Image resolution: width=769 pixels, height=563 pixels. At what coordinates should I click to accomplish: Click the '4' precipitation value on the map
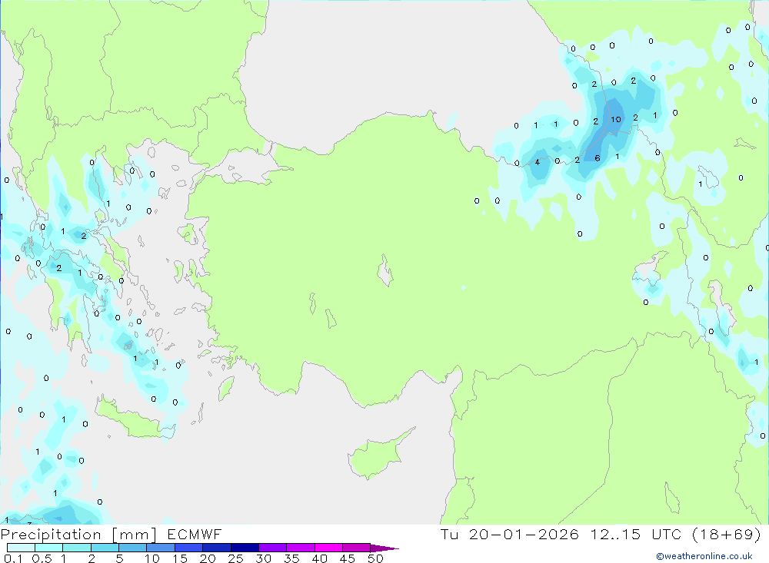point(538,162)
